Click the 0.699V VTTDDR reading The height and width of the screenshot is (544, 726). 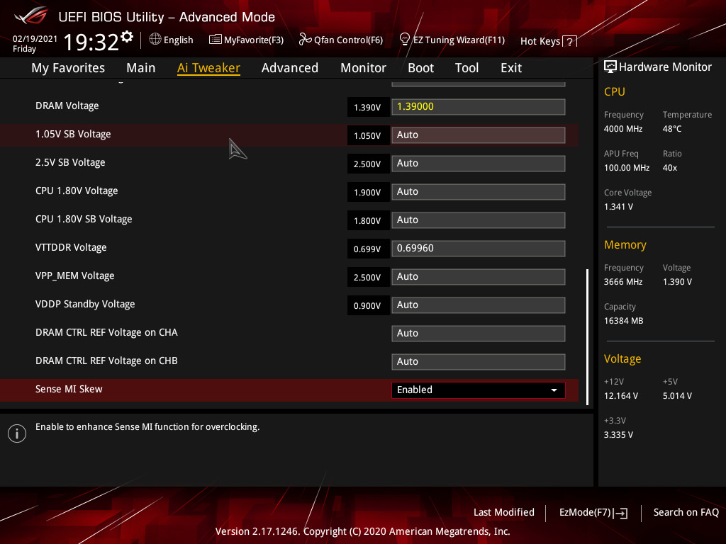tap(368, 249)
